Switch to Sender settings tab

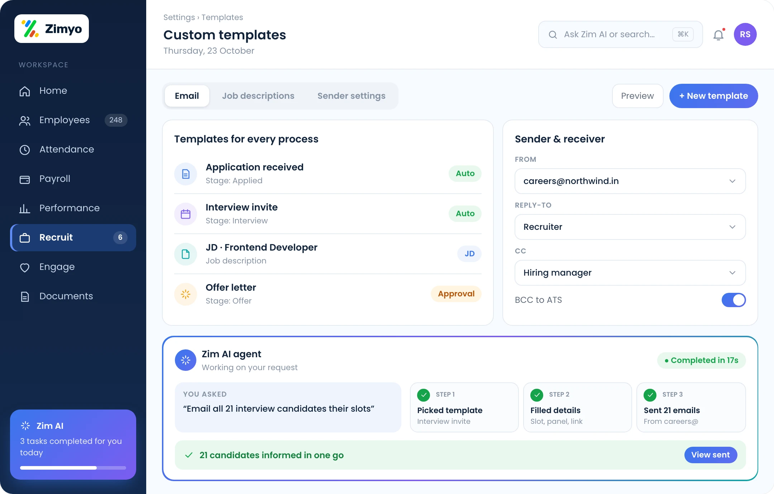coord(351,96)
